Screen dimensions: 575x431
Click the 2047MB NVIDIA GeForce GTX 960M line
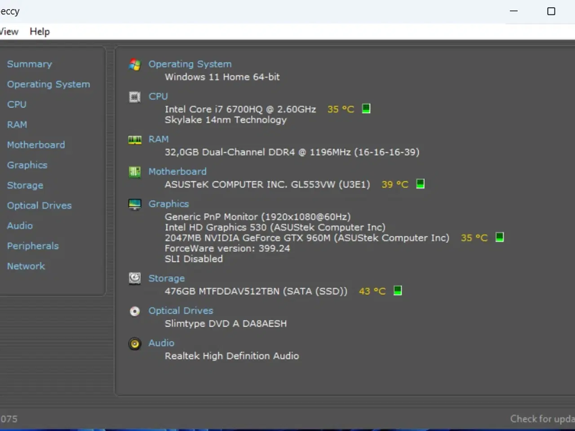pyautogui.click(x=307, y=238)
